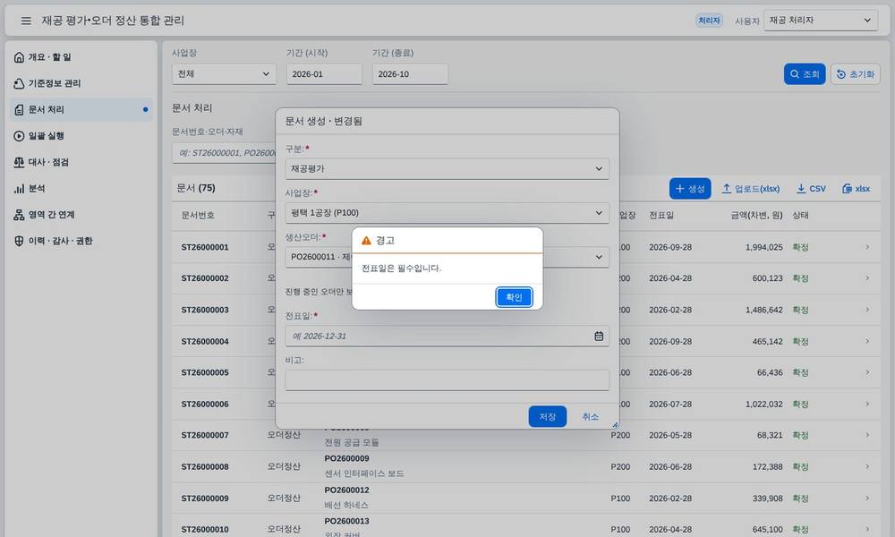Screen dimensions: 895x537
Task: Click the 기간 (시작) field 2026-01
Action: coord(324,74)
